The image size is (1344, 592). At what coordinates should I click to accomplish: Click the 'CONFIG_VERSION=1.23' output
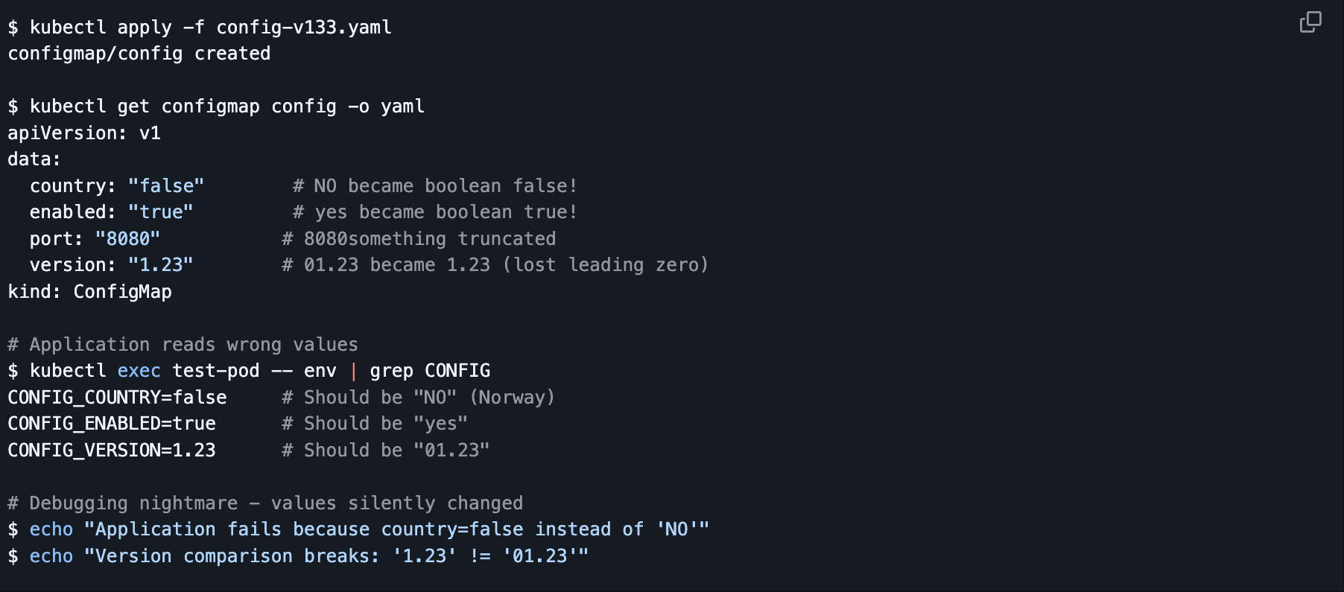tap(112, 451)
